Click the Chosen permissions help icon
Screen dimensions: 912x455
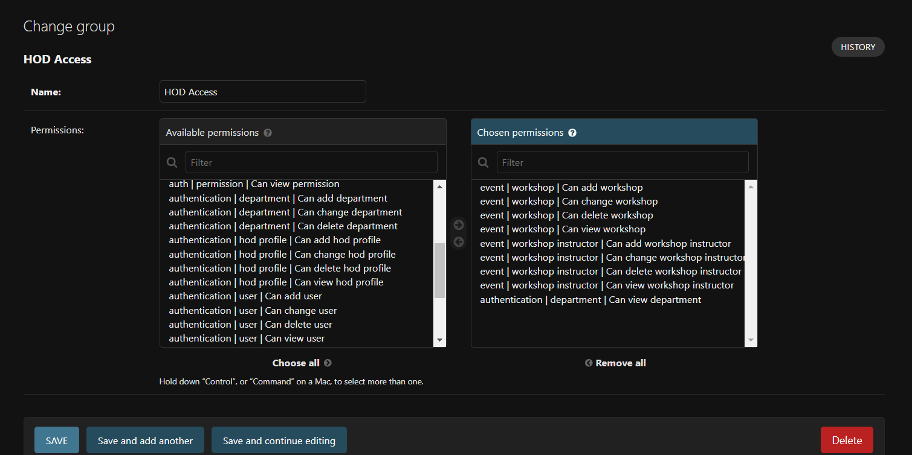click(x=572, y=133)
